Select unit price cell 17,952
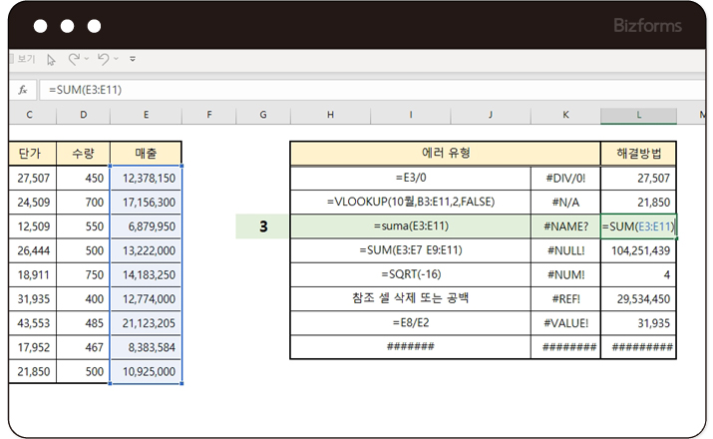713x439 pixels. pyautogui.click(x=32, y=347)
